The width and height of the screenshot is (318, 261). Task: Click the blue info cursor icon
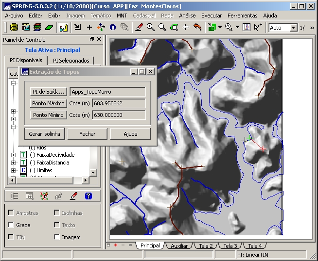pos(113,28)
